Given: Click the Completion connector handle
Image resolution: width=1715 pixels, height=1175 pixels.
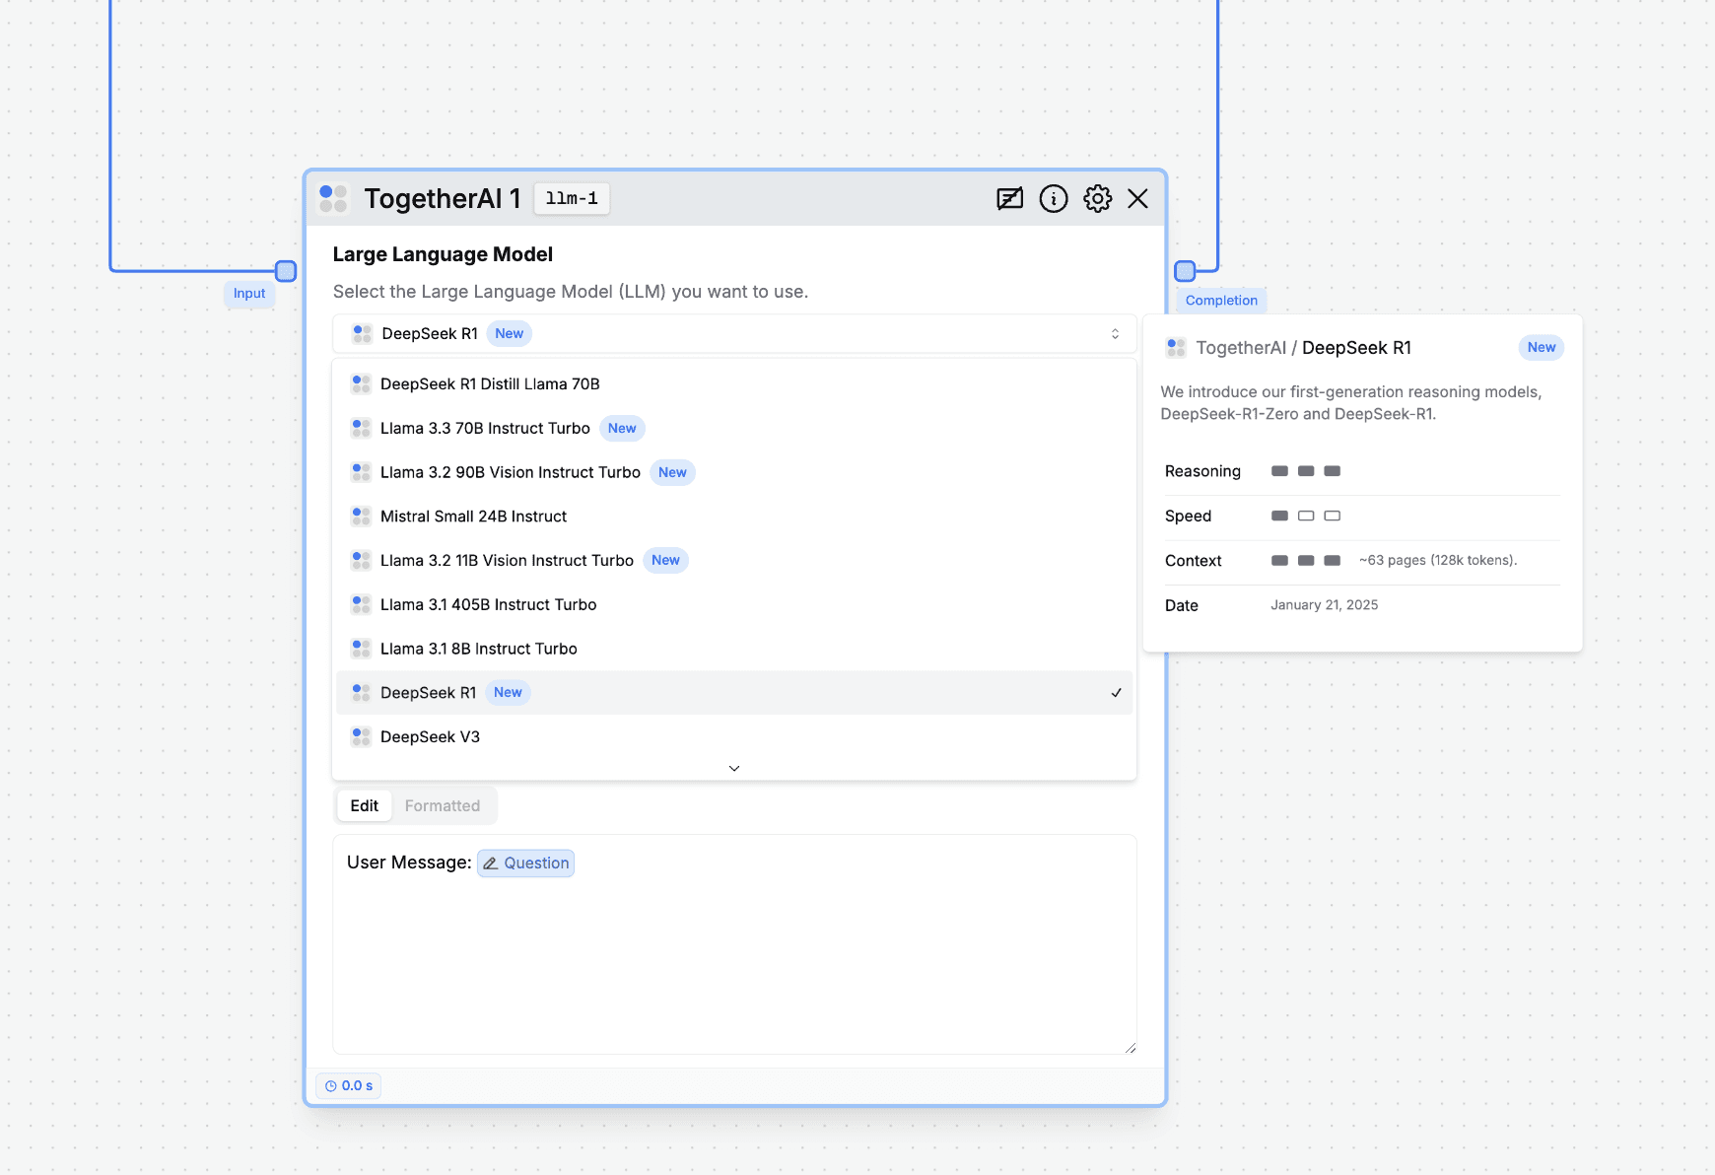Looking at the screenshot, I should 1185,271.
